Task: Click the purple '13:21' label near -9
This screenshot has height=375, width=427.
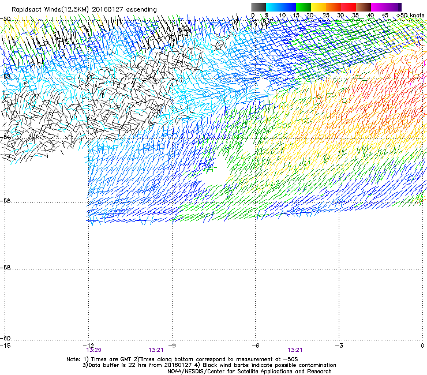Action: [156, 350]
